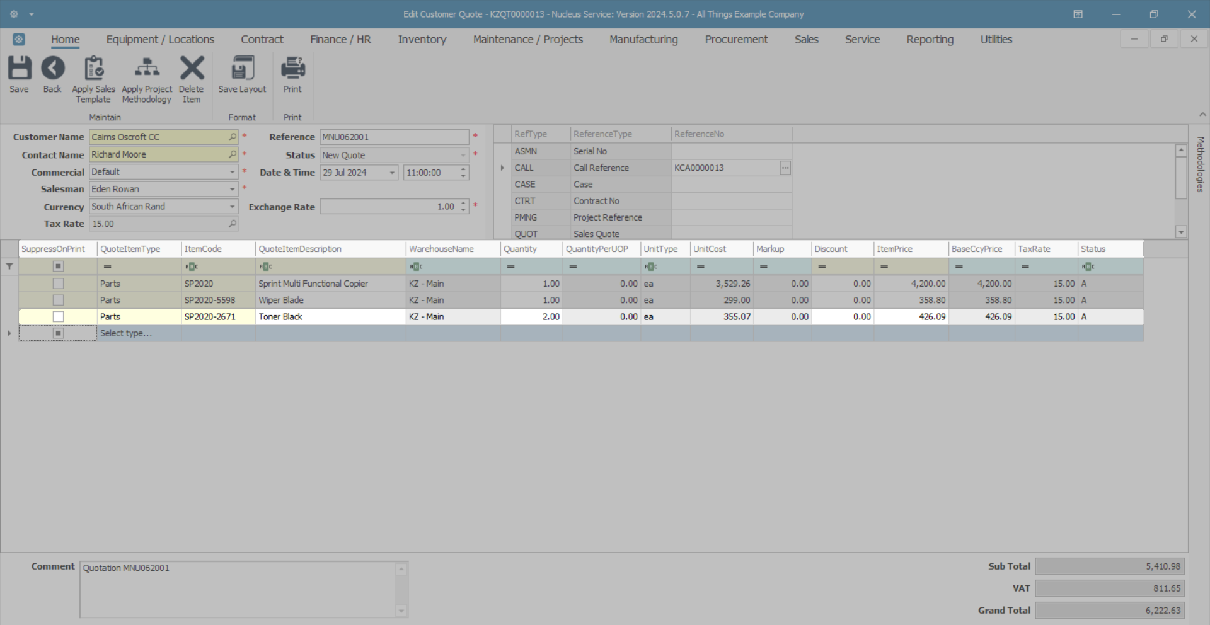
Task: Sort by the ReferenceType column header
Action: coord(621,134)
